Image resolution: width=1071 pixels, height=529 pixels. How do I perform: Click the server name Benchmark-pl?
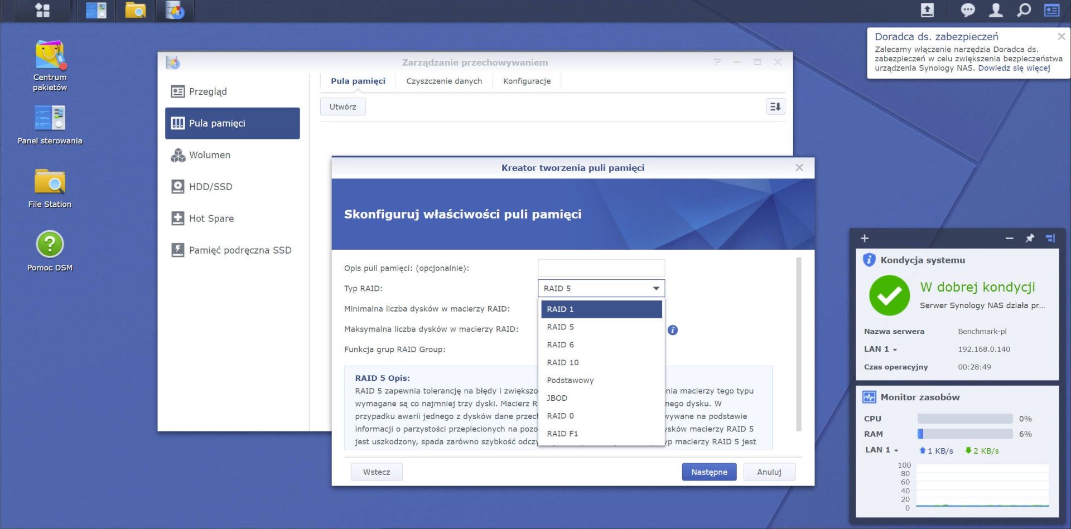pyautogui.click(x=982, y=332)
